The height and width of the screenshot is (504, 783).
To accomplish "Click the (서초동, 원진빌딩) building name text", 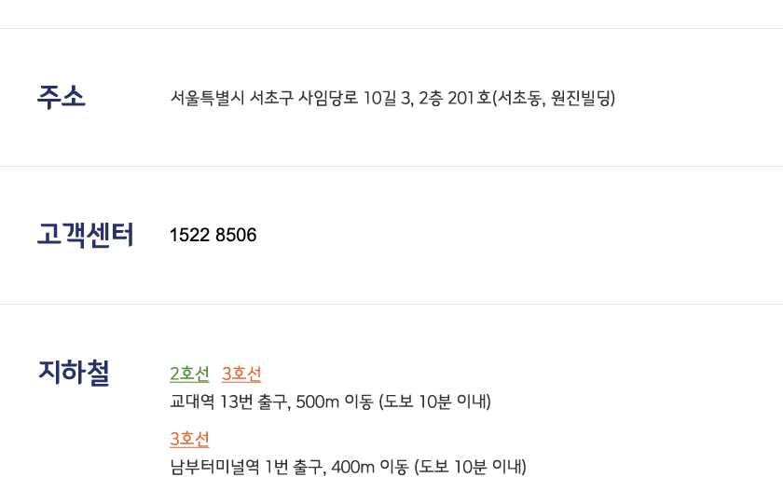I will [x=554, y=98].
